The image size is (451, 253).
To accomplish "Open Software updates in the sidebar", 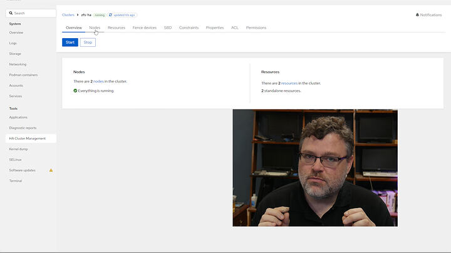I will point(22,170).
